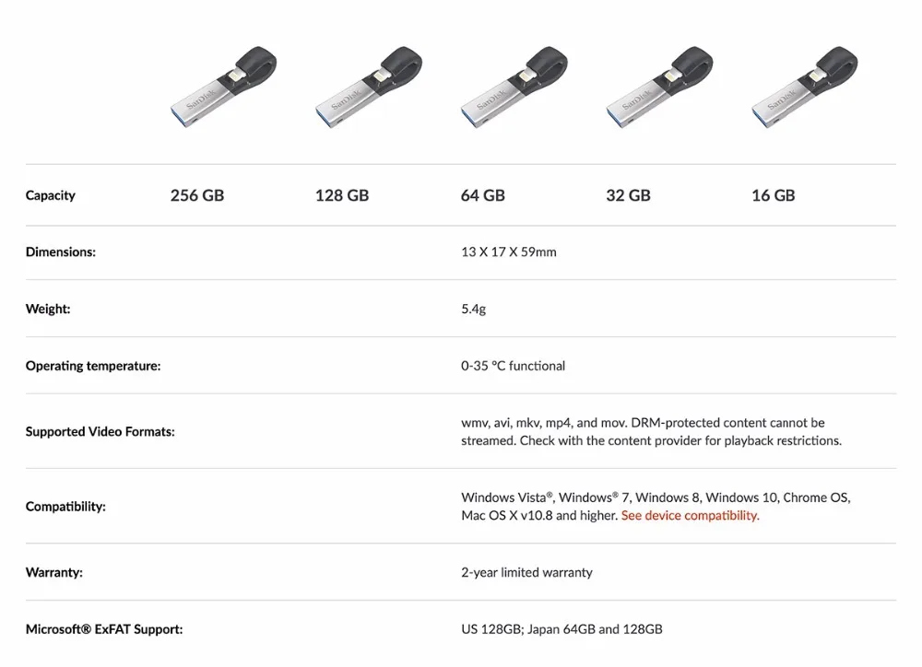Click the 64 GB flash drive image
This screenshot has width=922, height=667.
(x=514, y=88)
